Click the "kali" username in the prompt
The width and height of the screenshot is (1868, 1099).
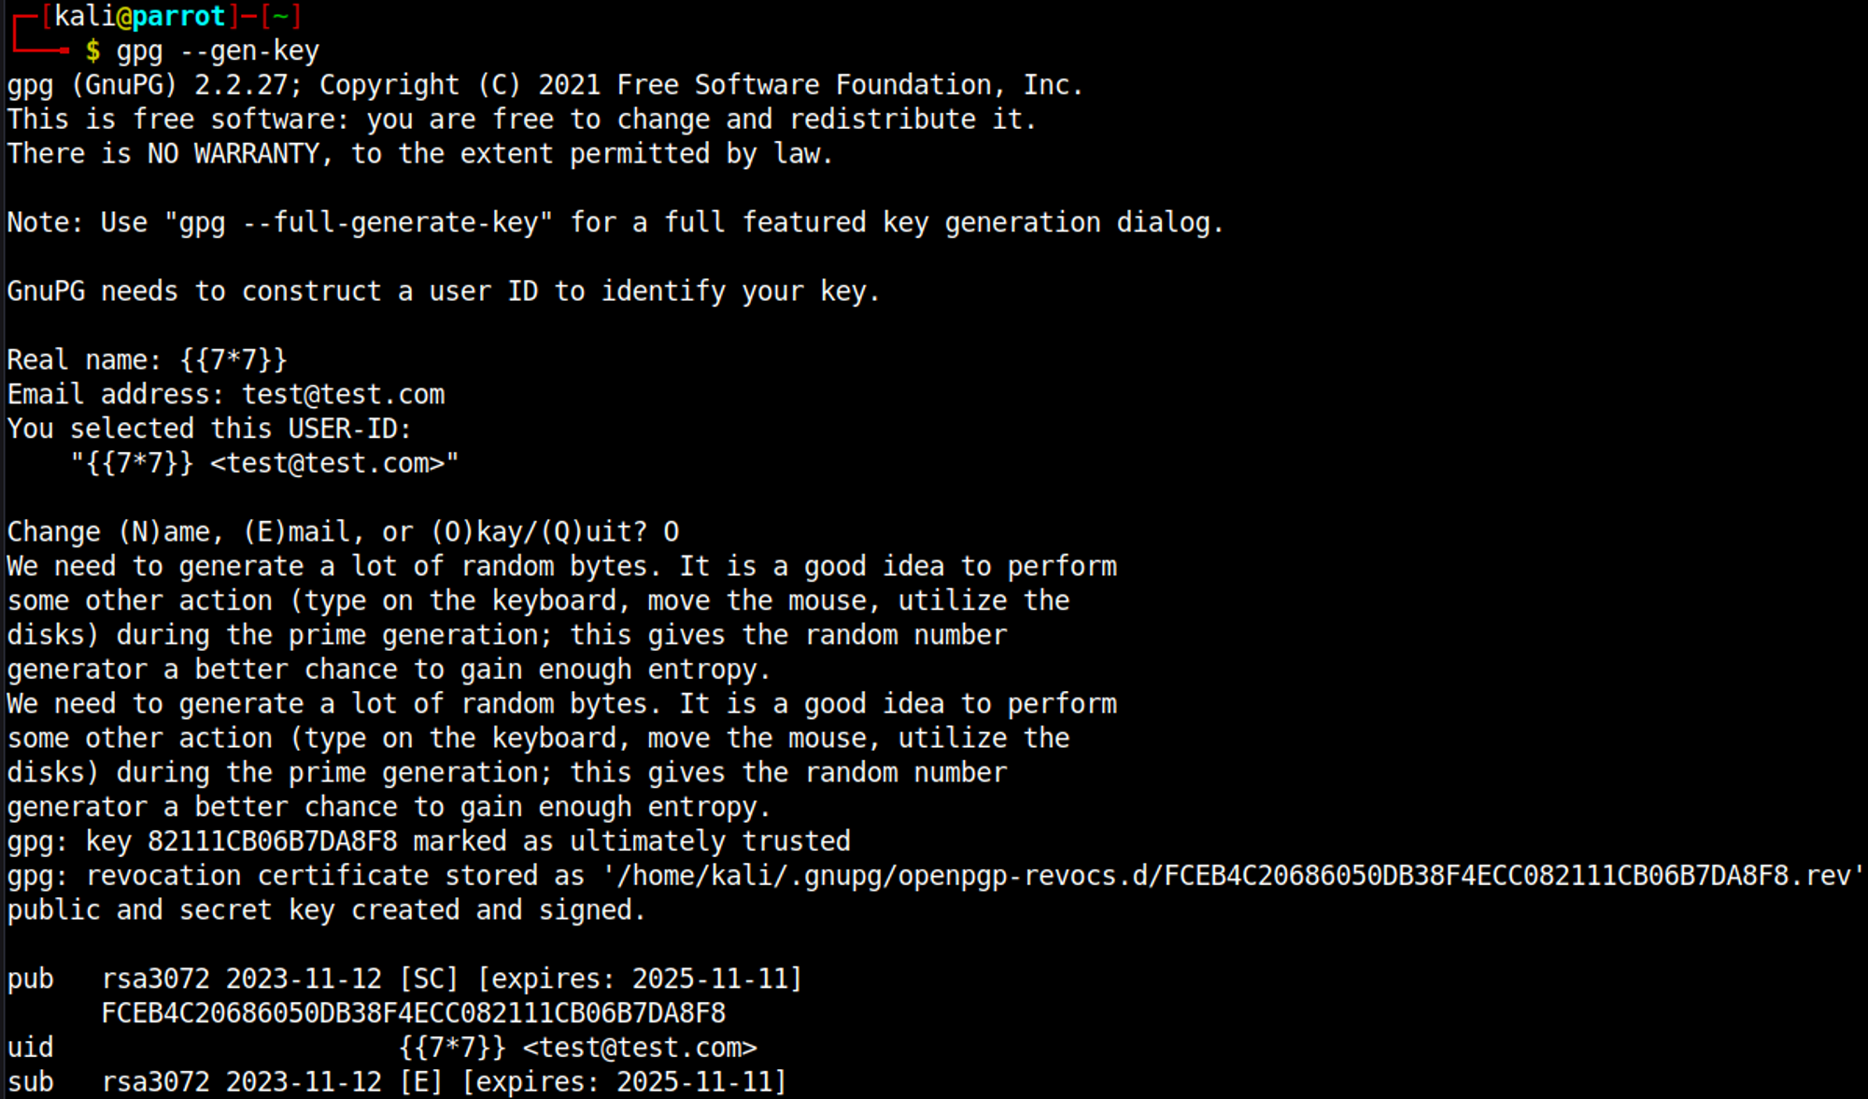(85, 16)
